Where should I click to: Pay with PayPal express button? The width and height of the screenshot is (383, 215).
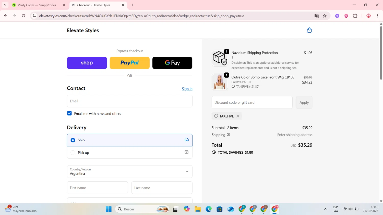(130, 63)
